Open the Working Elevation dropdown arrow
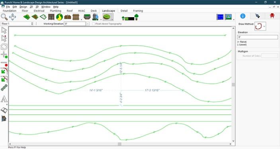 click(88, 24)
